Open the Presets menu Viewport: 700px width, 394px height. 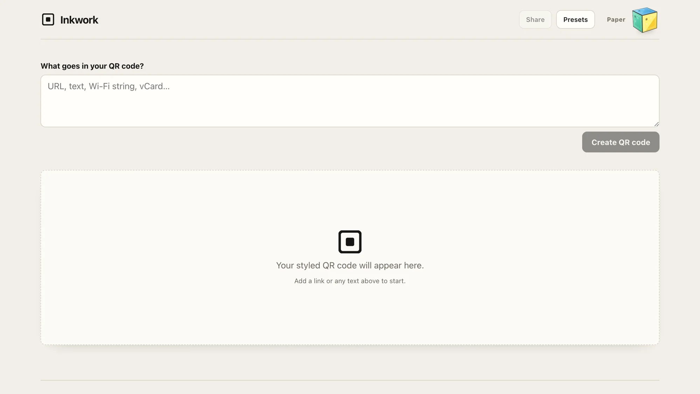click(x=575, y=20)
